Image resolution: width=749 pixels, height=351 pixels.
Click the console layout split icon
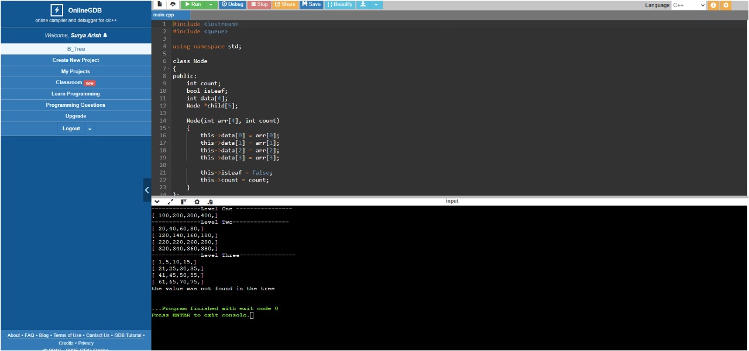click(184, 201)
